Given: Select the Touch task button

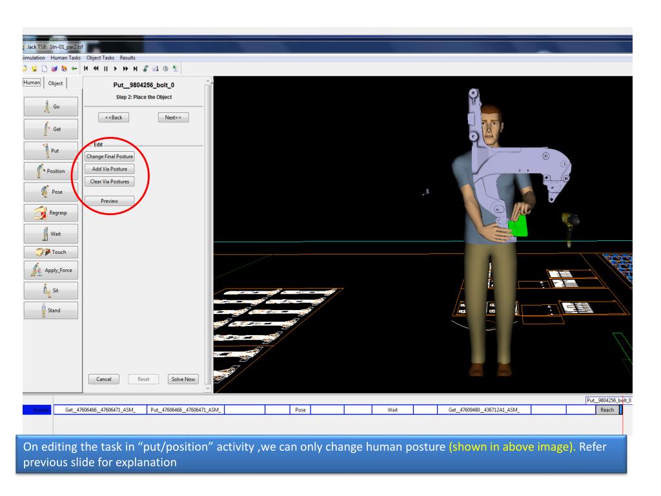Looking at the screenshot, I should point(51,251).
